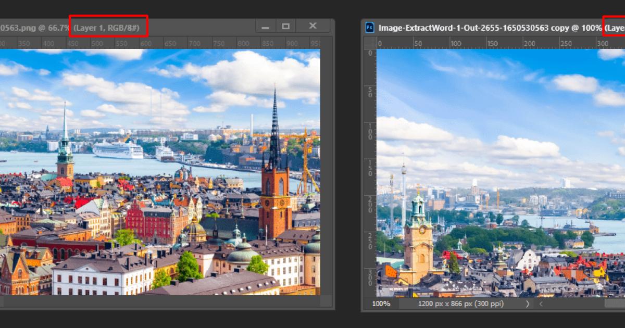This screenshot has width=625, height=328.
Task: Click the horizontal ruler of the left document
Action: (156, 44)
